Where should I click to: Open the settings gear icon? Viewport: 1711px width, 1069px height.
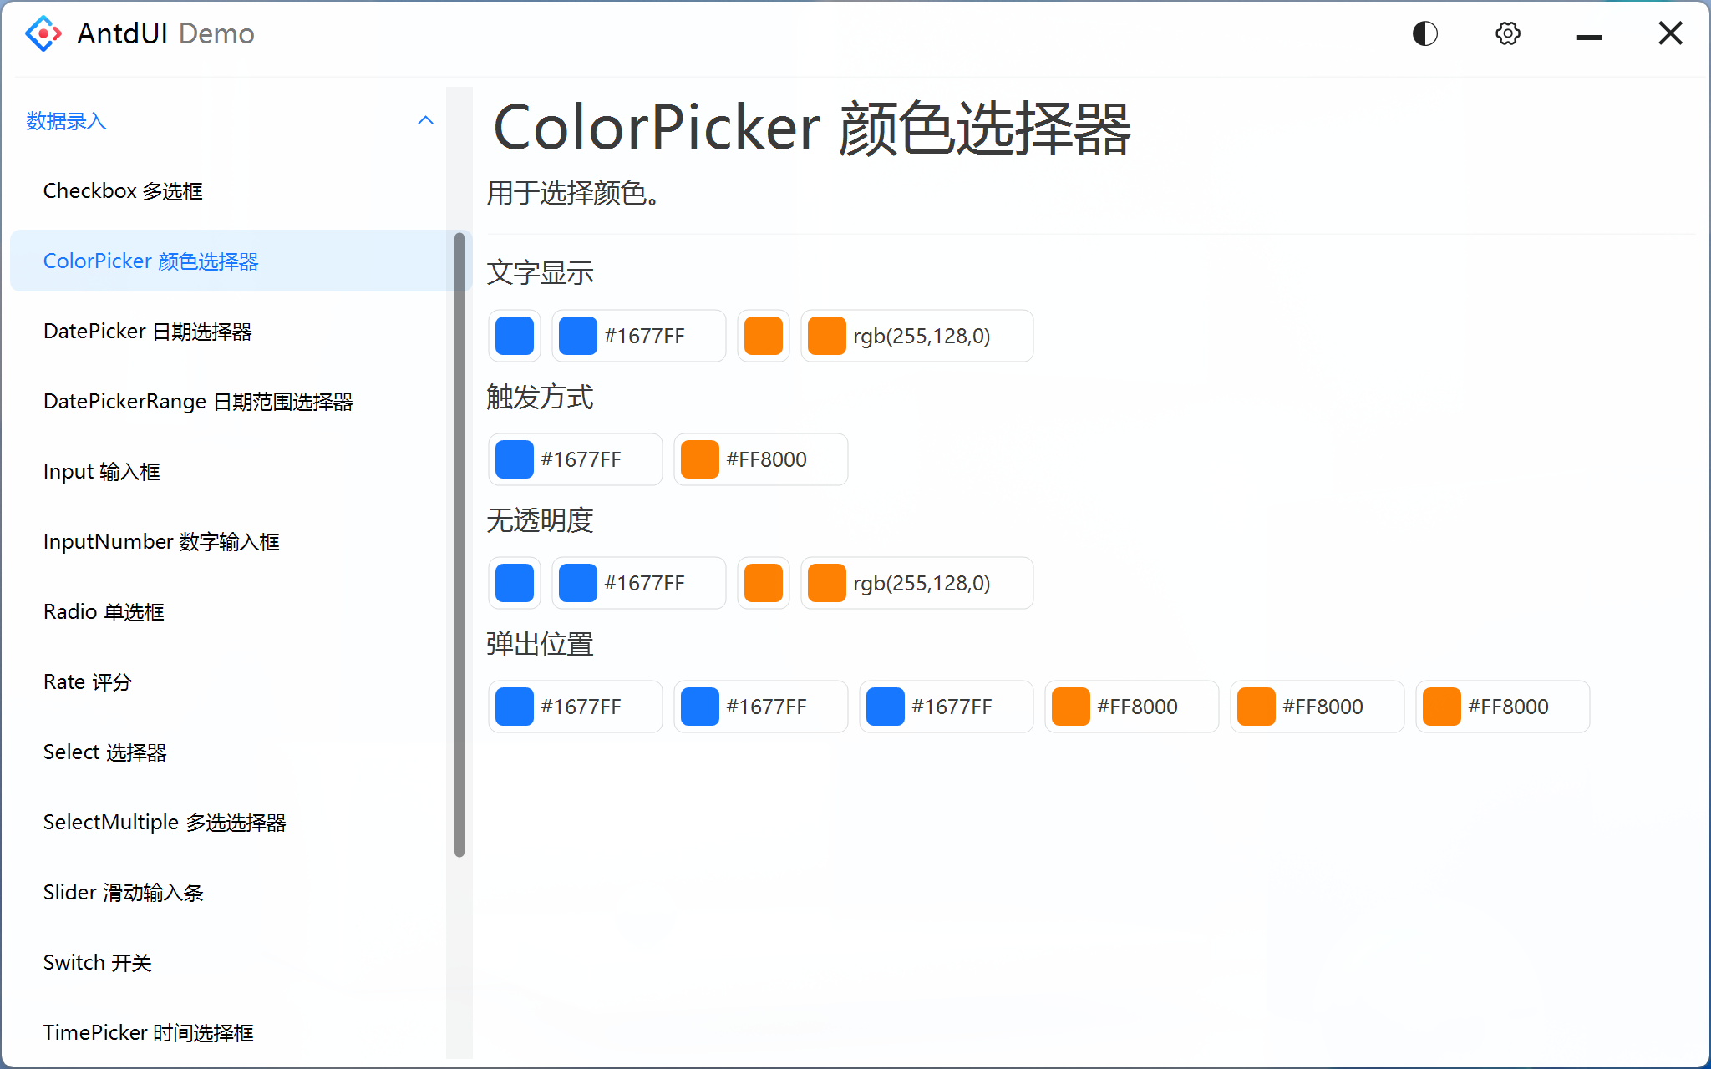coord(1507,33)
